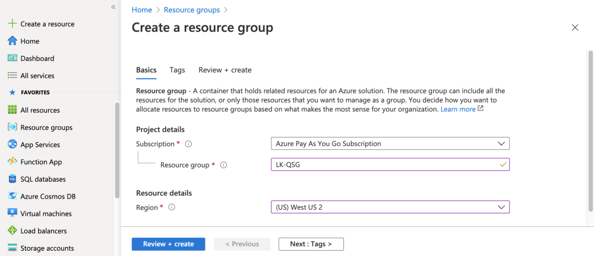The width and height of the screenshot is (594, 256).
Task: Click the All services list icon
Action: coord(12,75)
